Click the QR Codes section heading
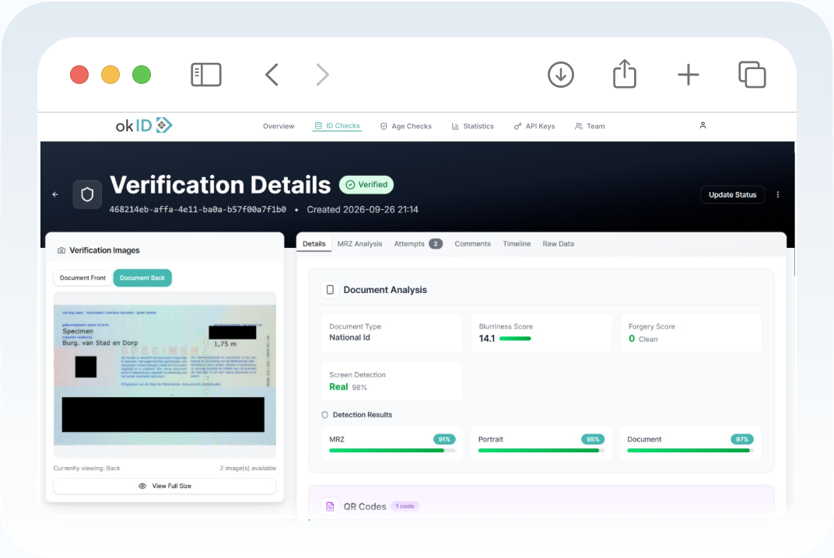 pos(365,507)
